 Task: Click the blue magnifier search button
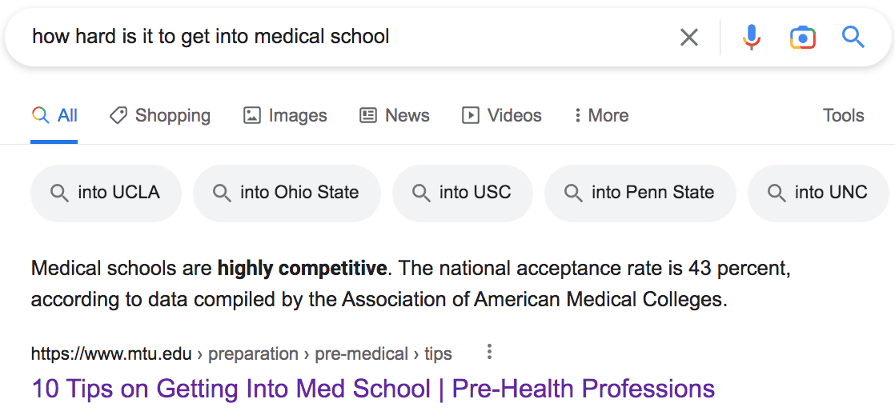(853, 37)
